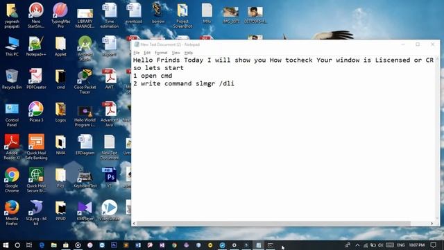Select the Control Panel desktop icon
This screenshot has width=444, height=250.
click(12, 115)
